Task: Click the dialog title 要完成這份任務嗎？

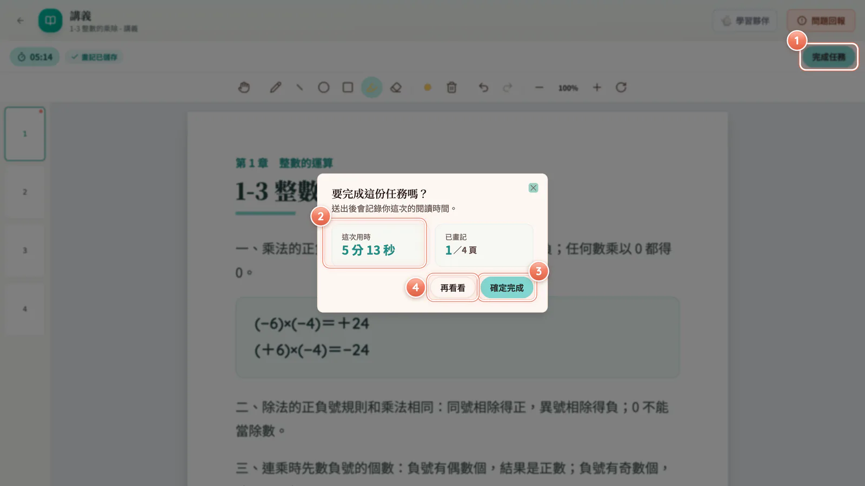Action: [x=380, y=194]
